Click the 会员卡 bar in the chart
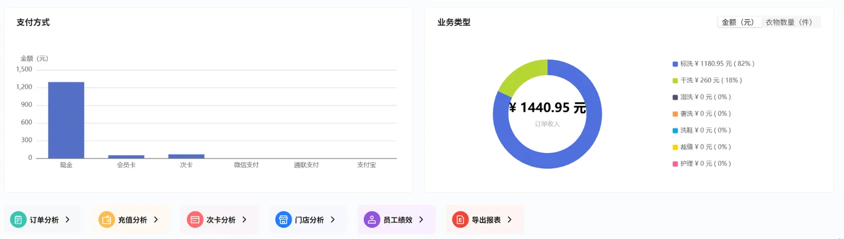Viewport: 844px width, 239px height. coord(126,157)
